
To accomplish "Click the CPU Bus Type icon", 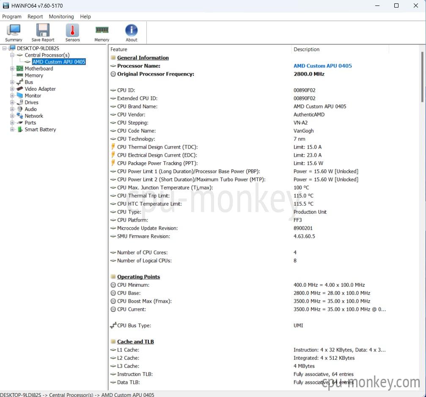I will pyautogui.click(x=113, y=325).
